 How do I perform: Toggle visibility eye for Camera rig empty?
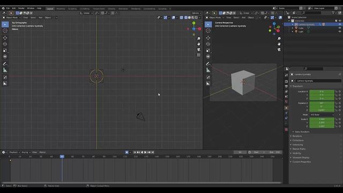tap(340, 24)
